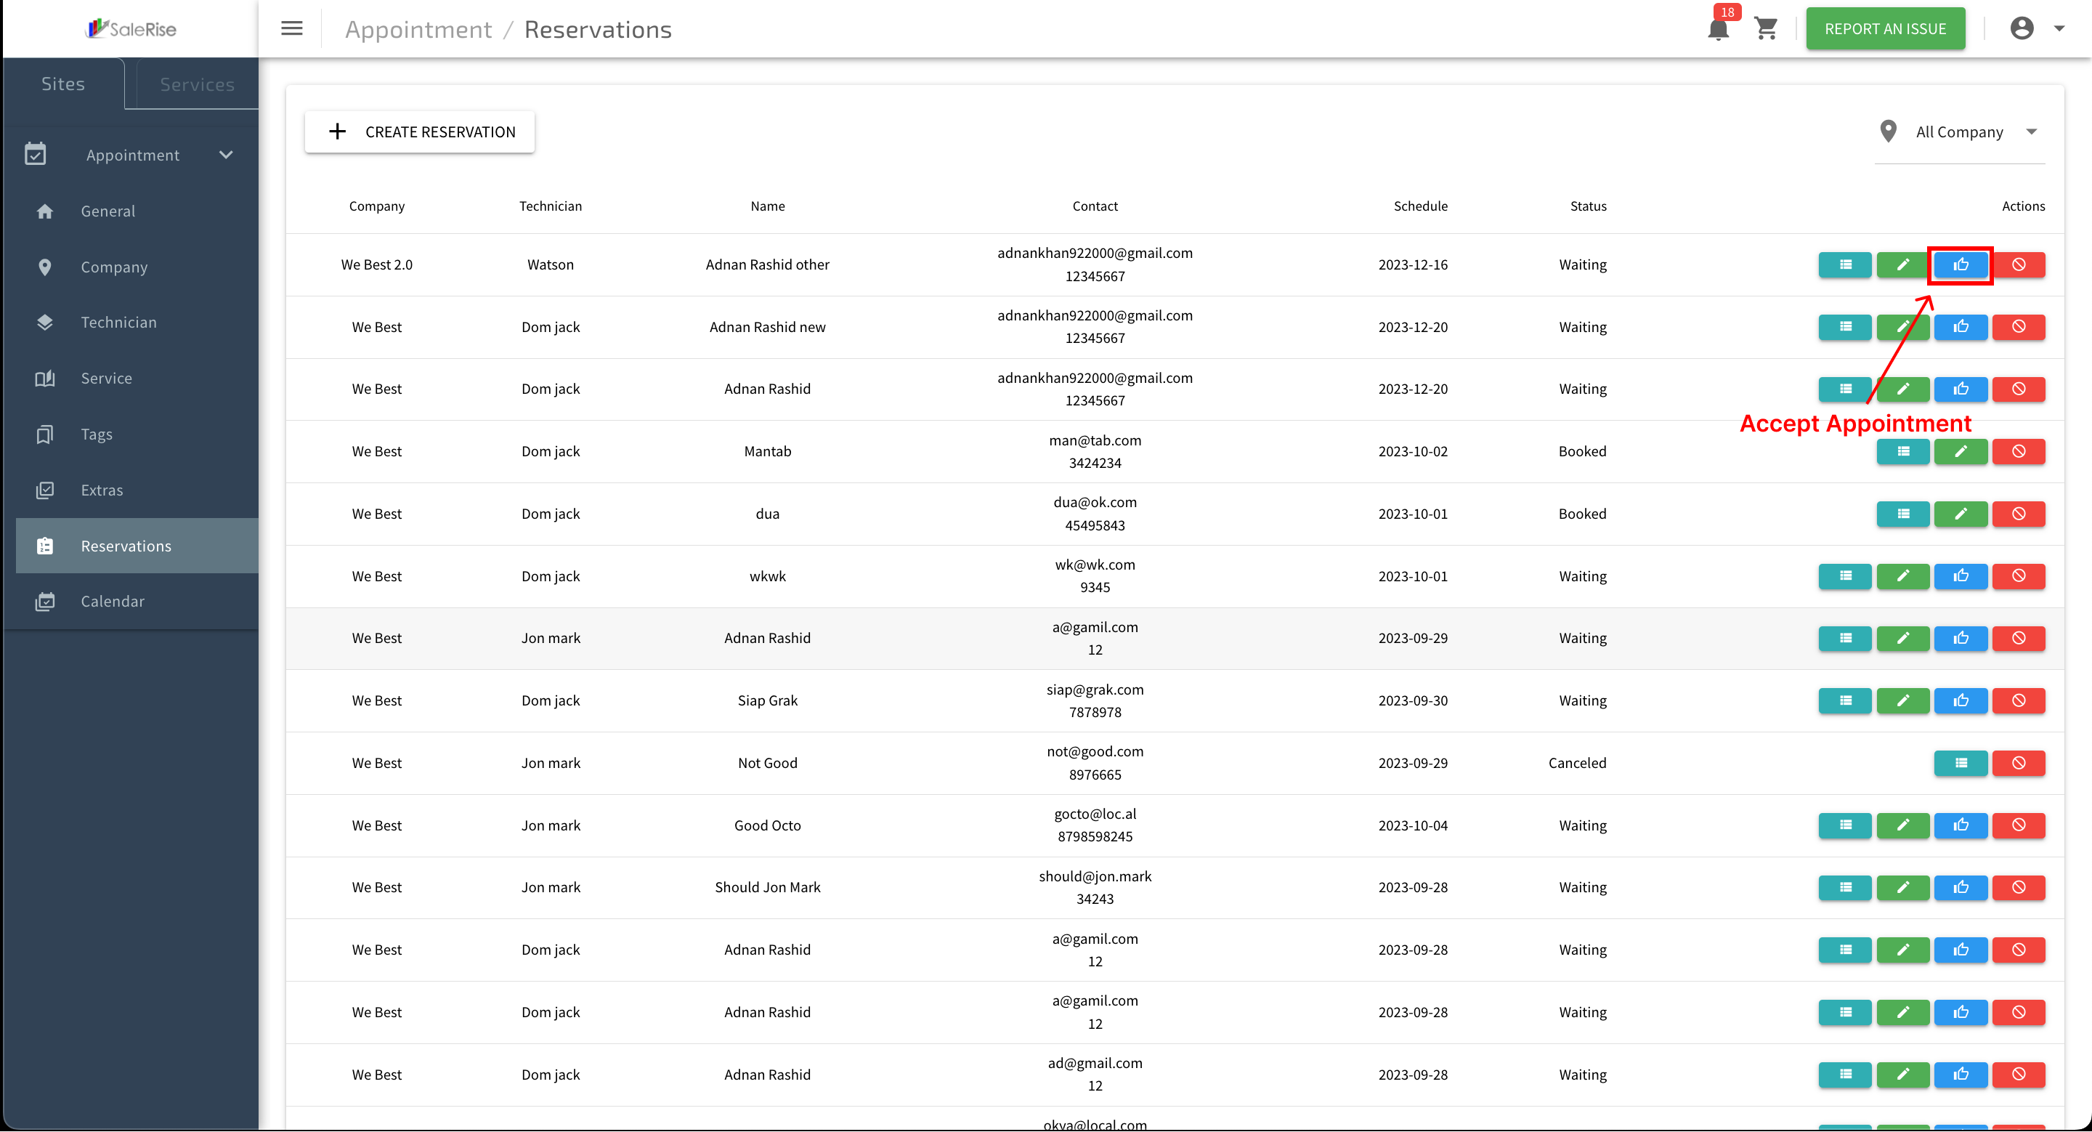Accept the Adnan Rashid other appointment
This screenshot has width=2092, height=1132.
coord(1960,264)
